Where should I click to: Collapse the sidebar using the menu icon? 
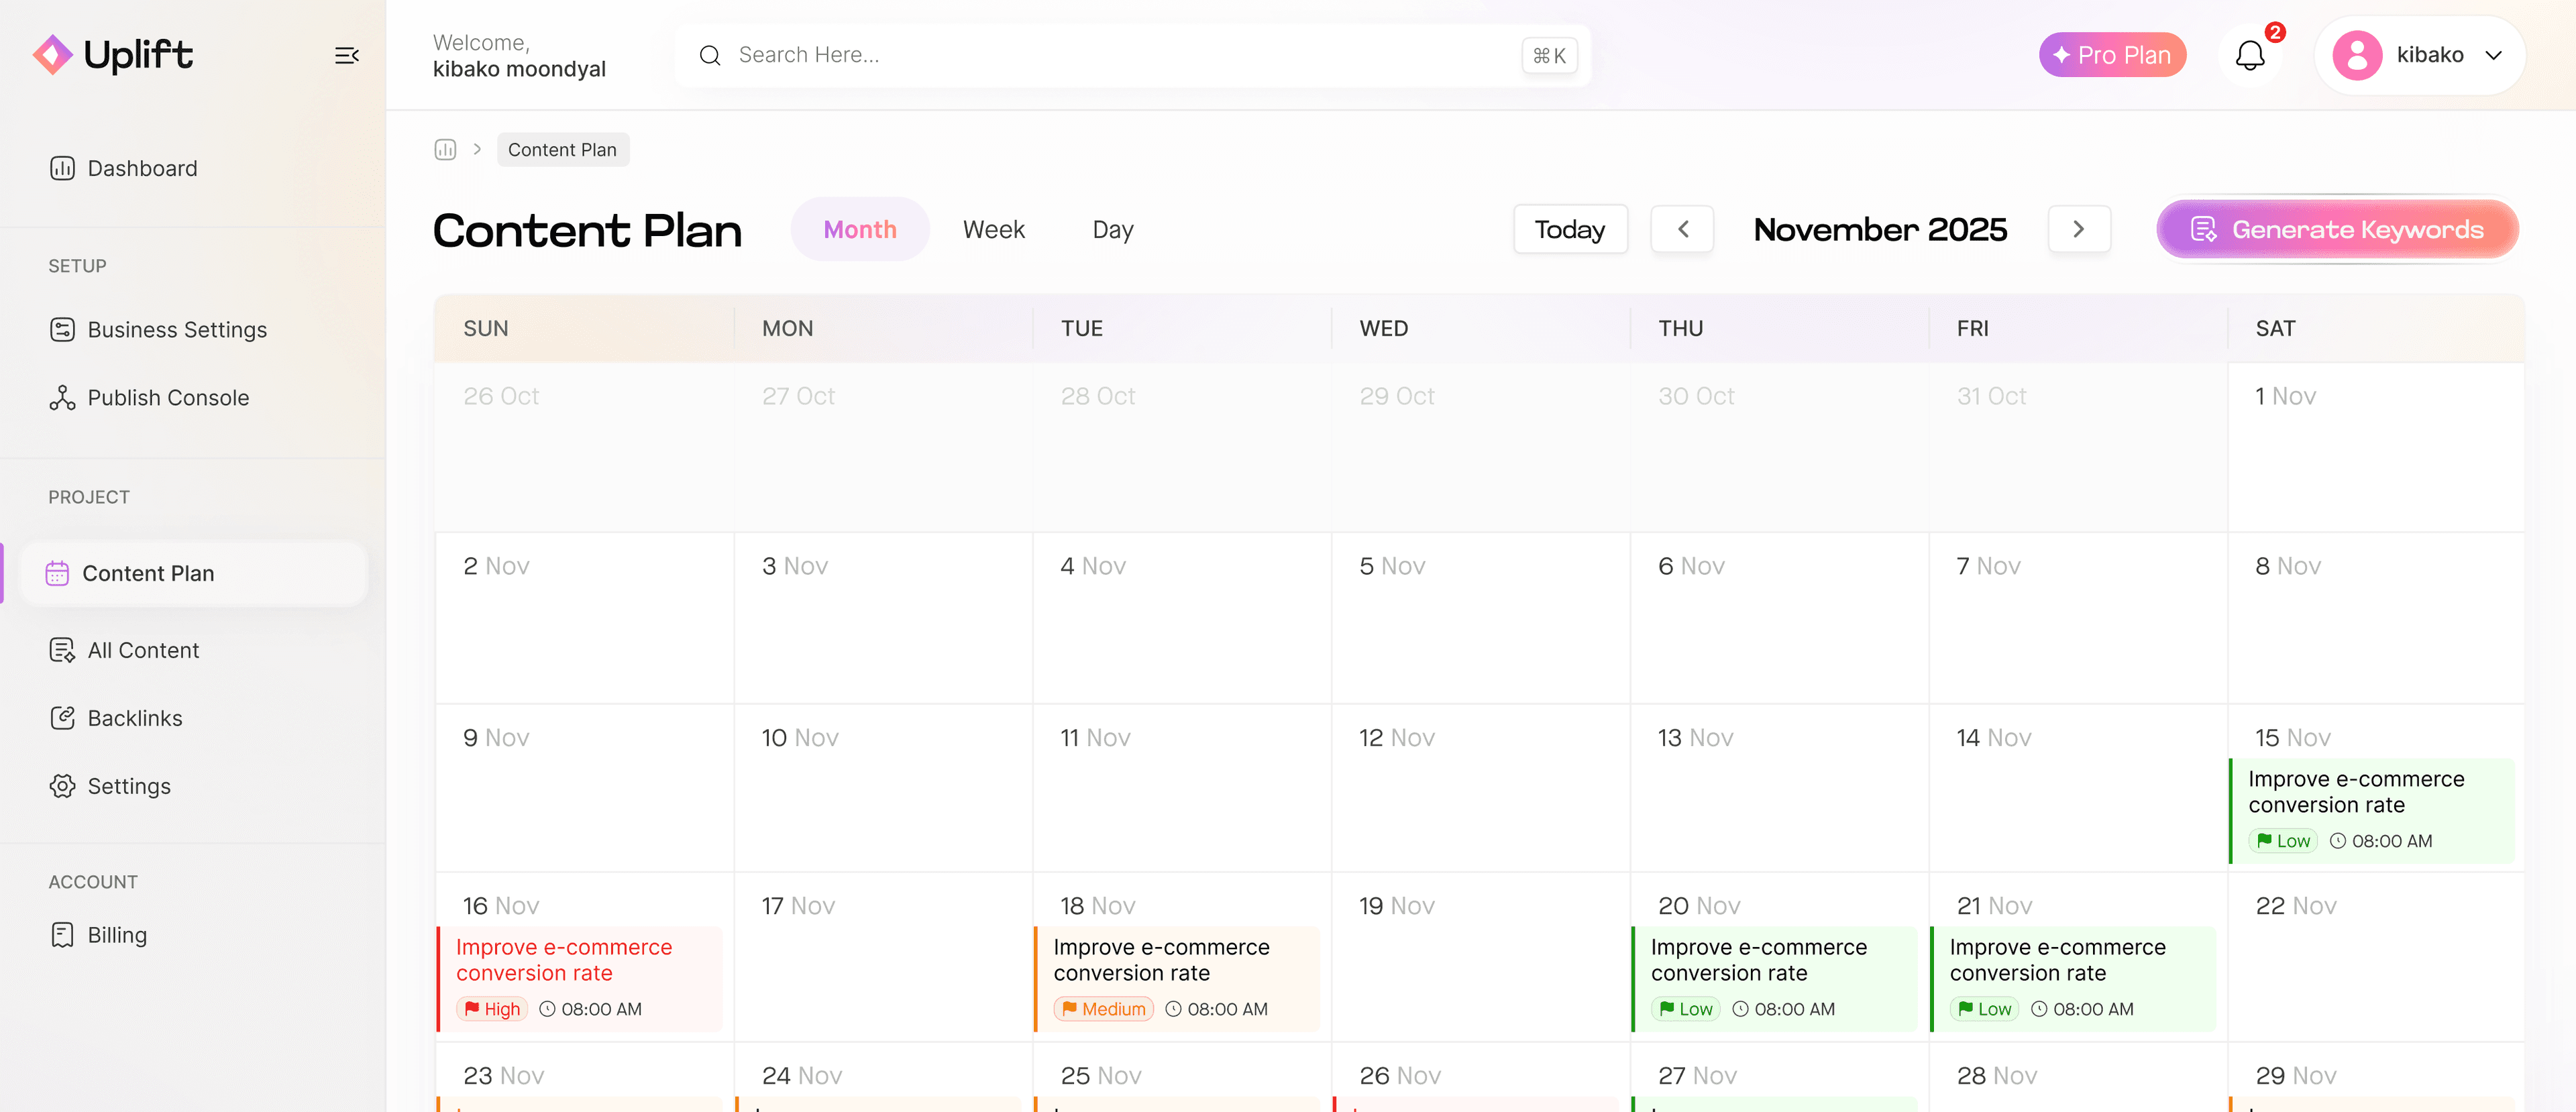(x=346, y=55)
